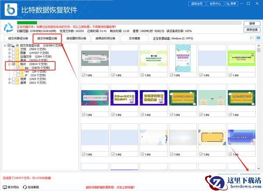Viewport: 263px width, 191px height.
Task: Click the folder icon beside tif
Action: 22,75
